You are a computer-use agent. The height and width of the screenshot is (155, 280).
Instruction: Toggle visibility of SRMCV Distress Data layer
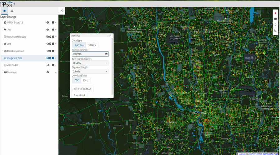coord(48,37)
